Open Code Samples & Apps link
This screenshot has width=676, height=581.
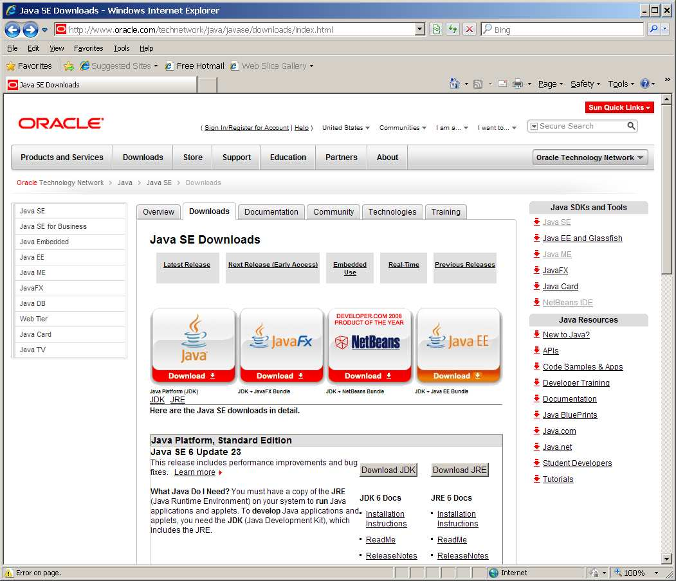pos(583,367)
